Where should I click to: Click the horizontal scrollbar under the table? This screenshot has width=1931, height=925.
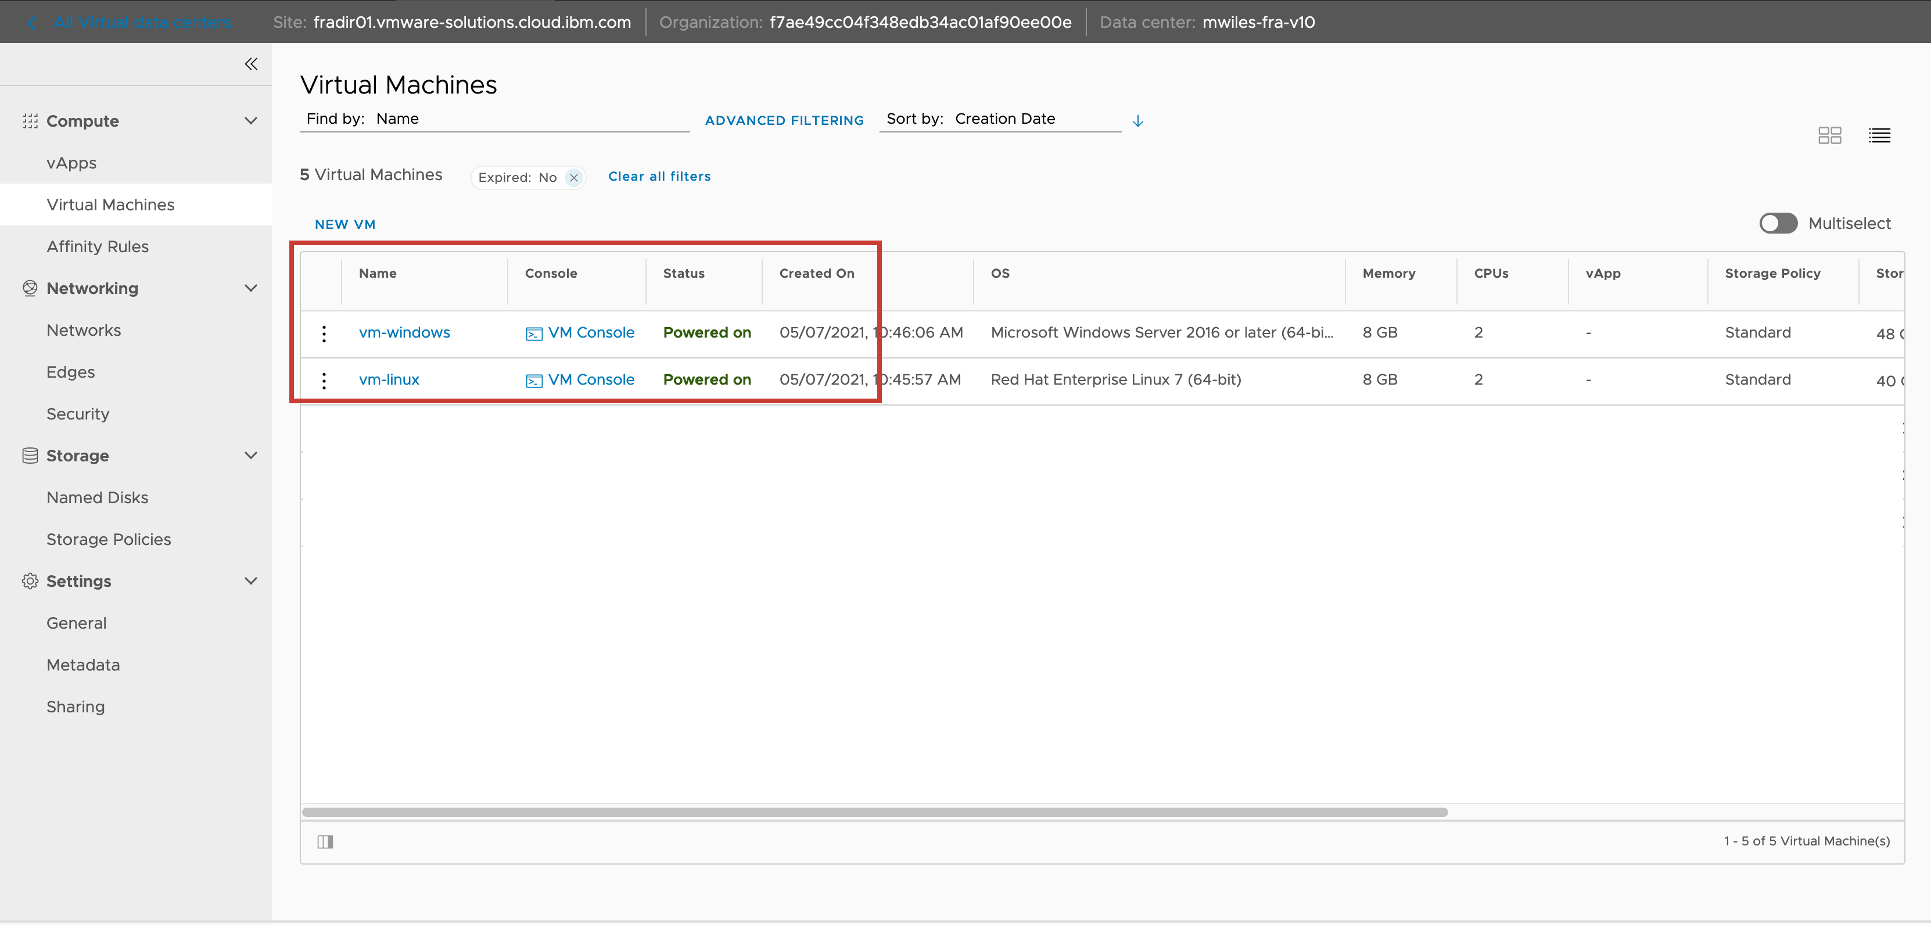[x=874, y=812]
